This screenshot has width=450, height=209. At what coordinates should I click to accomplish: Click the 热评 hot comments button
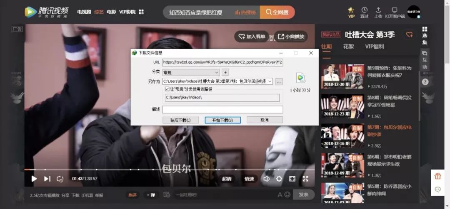tap(132, 195)
